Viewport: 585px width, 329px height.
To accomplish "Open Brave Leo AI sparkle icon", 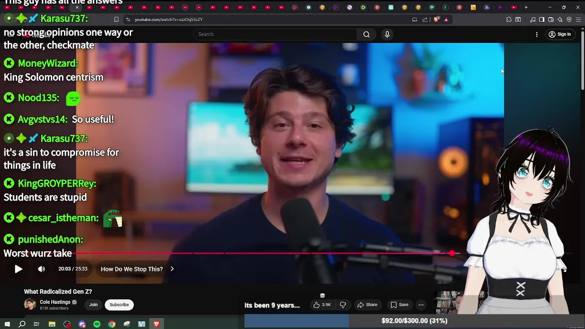I will (x=560, y=20).
